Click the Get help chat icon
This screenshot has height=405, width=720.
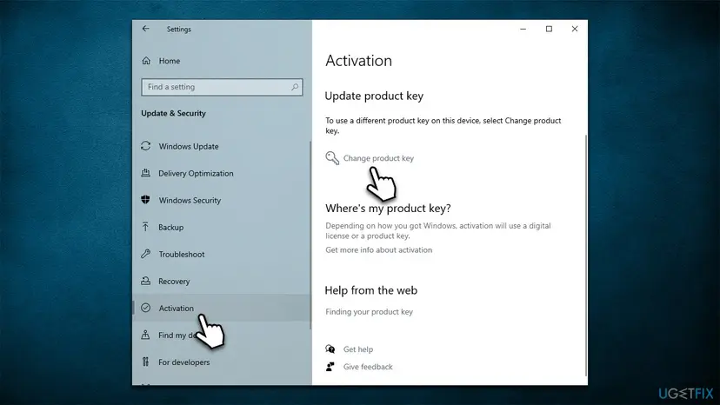[330, 349]
